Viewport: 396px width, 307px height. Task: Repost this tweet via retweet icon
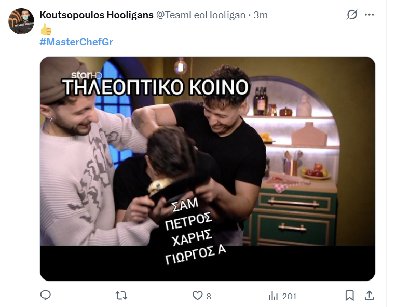click(x=121, y=296)
